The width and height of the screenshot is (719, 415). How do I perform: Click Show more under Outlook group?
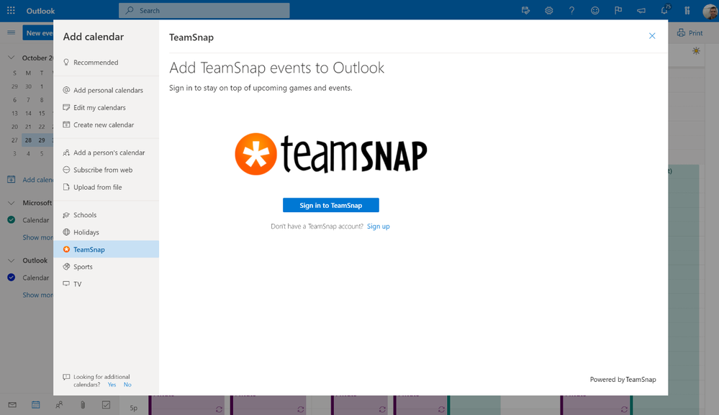(38, 295)
